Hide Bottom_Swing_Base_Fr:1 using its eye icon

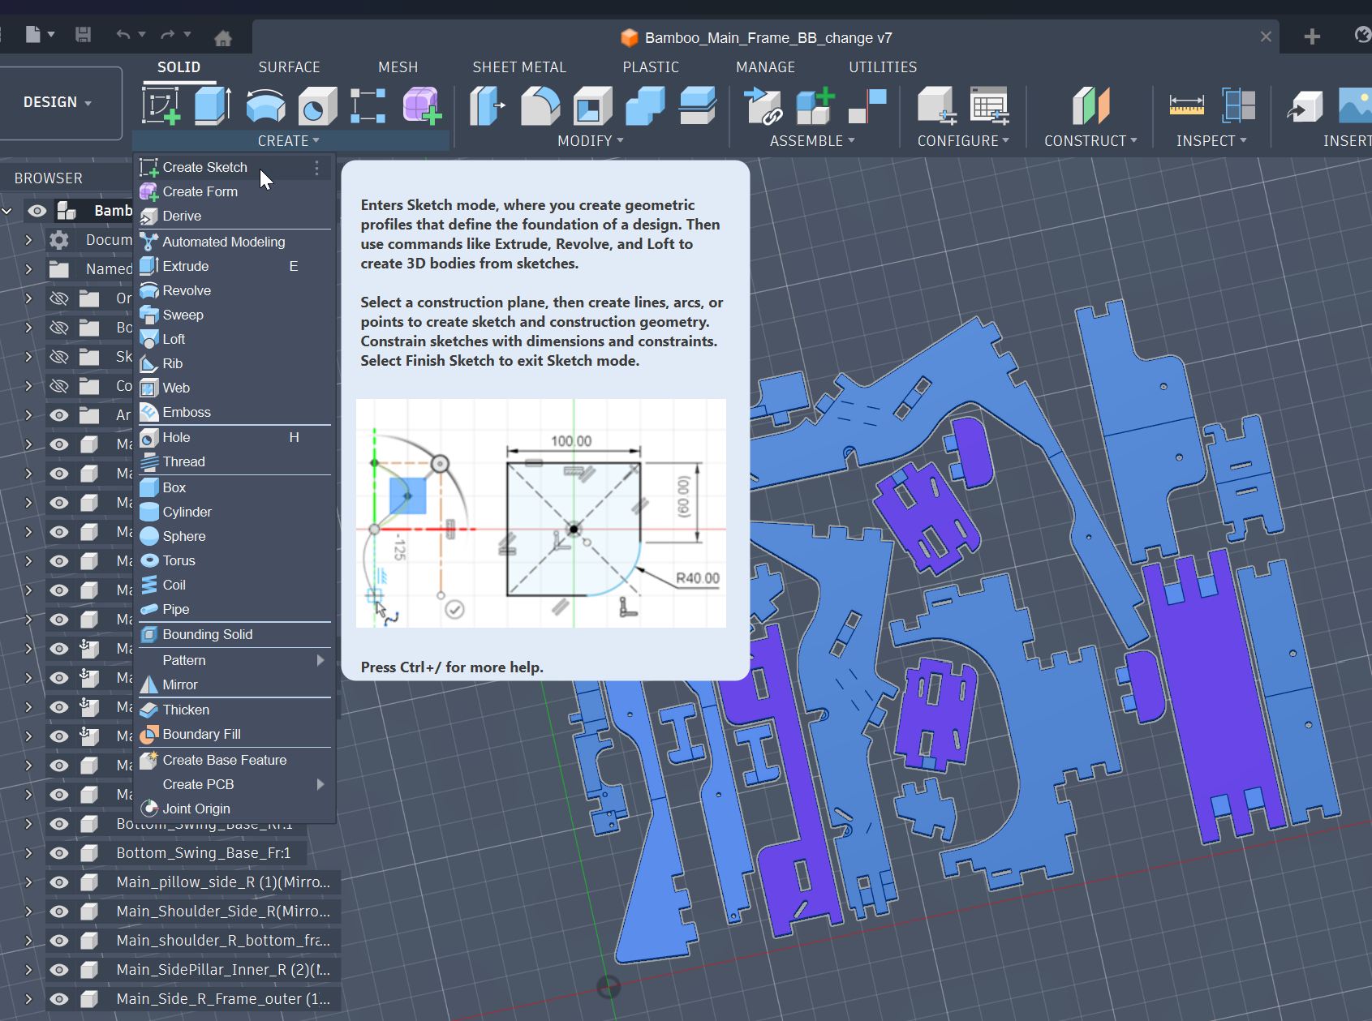coord(59,853)
